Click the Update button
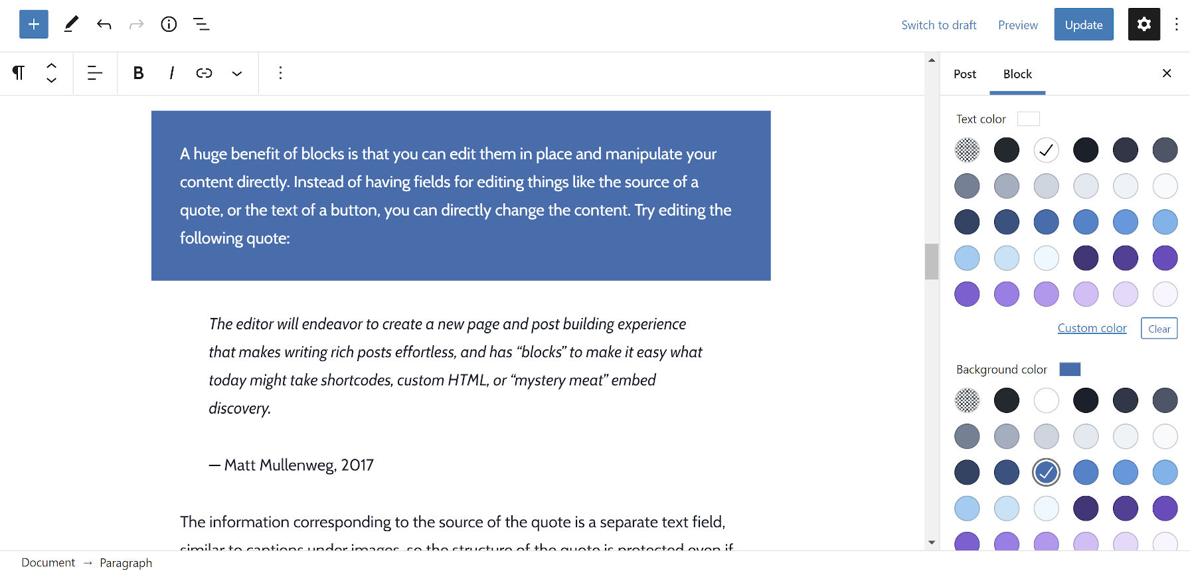The image size is (1190, 571). coord(1083,25)
